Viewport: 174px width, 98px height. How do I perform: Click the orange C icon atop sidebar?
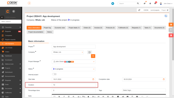coord(8,11)
